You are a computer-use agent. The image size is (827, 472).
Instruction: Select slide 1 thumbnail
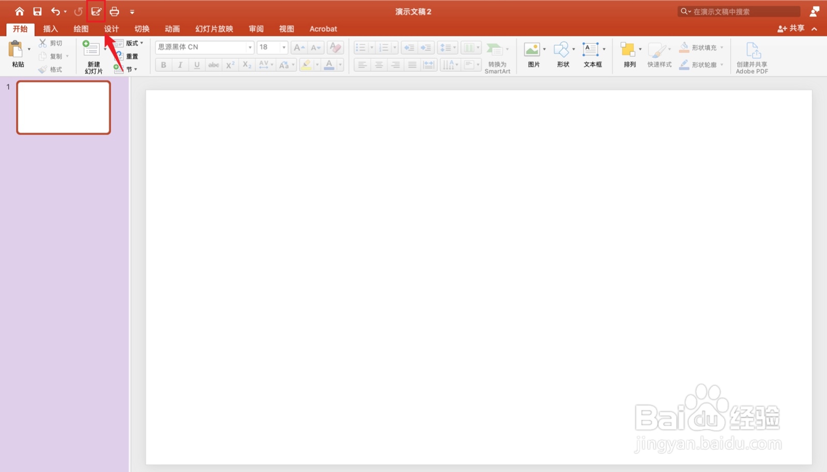point(64,107)
